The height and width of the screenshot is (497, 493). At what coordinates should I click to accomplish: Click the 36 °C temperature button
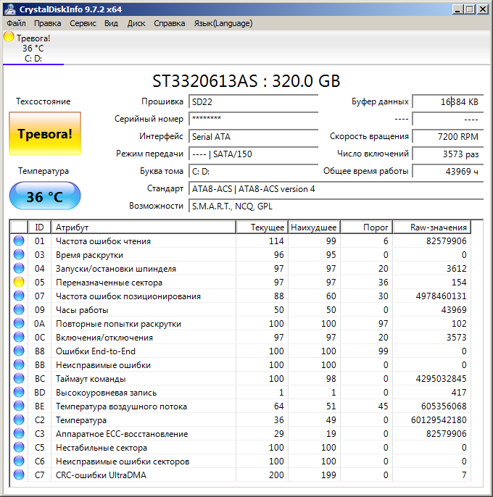[x=45, y=196]
